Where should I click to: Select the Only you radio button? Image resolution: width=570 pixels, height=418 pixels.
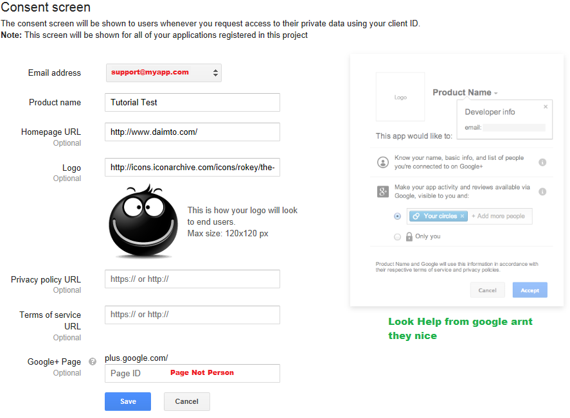pos(397,237)
